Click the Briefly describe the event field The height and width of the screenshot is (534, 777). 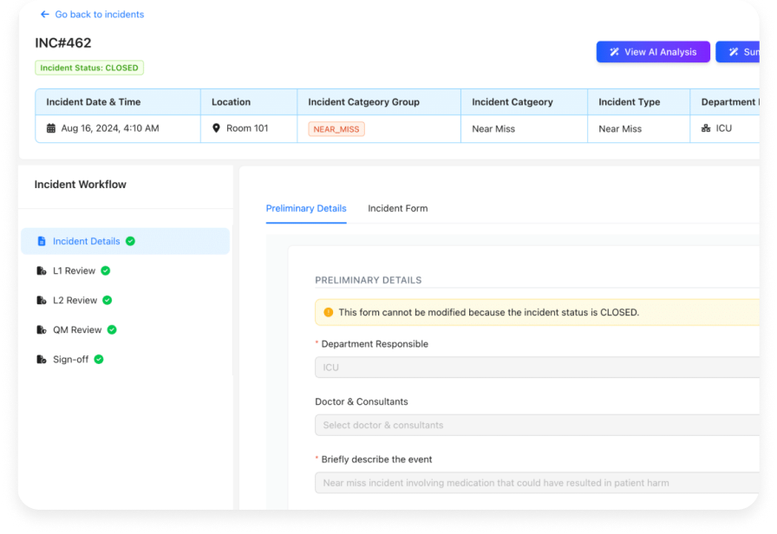tap(538, 483)
